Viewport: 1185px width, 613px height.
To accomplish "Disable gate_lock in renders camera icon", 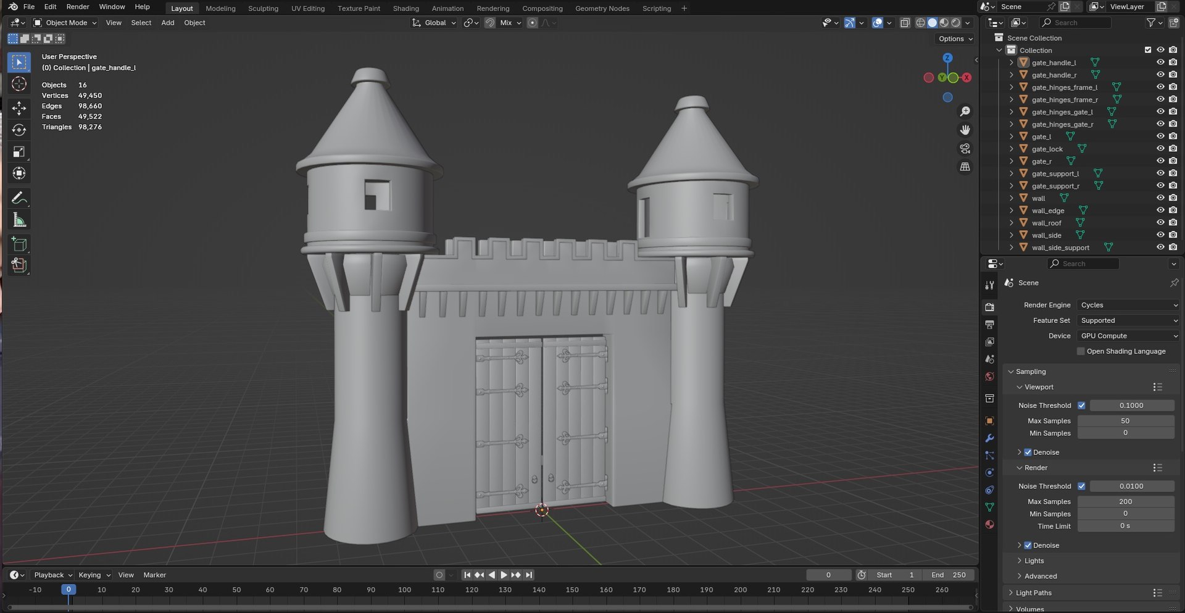I will (x=1173, y=149).
